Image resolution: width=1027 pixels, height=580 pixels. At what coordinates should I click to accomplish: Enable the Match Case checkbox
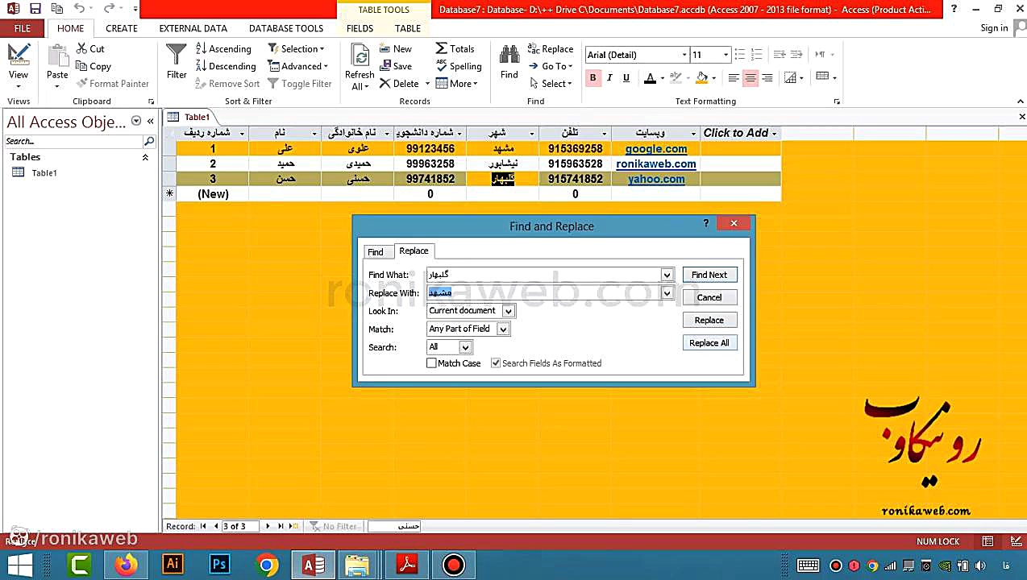pos(431,363)
